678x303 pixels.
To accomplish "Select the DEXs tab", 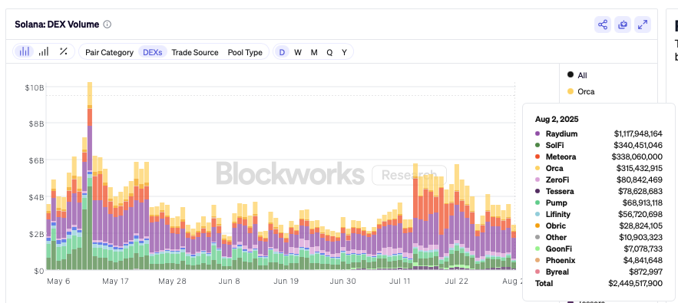I will tap(153, 52).
